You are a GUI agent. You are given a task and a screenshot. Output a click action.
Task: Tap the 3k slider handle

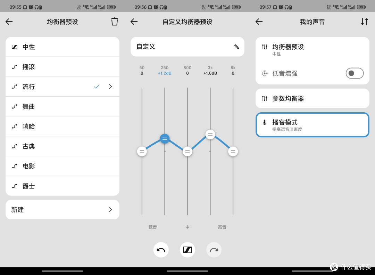(210, 135)
